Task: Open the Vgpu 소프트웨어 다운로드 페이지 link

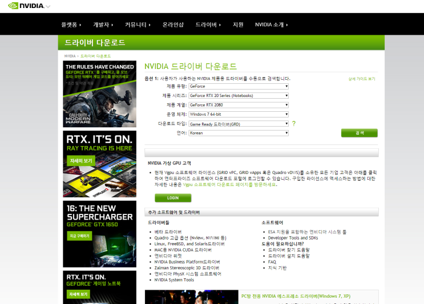Action: pyautogui.click(x=229, y=185)
